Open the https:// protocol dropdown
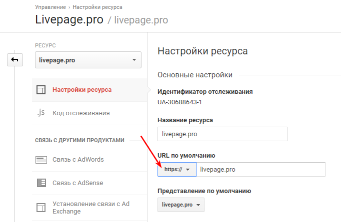341x222 pixels. (177, 169)
